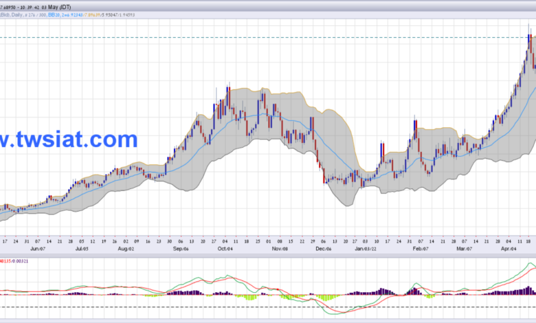The width and height of the screenshot is (536, 323).
Task: Click the Feb/07 month marker on time axis
Action: [421, 249]
